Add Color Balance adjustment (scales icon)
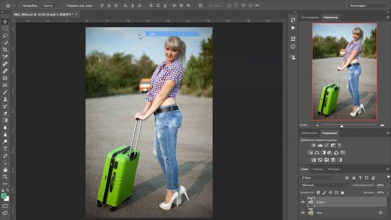This screenshot has height=220, width=391. coord(316,152)
